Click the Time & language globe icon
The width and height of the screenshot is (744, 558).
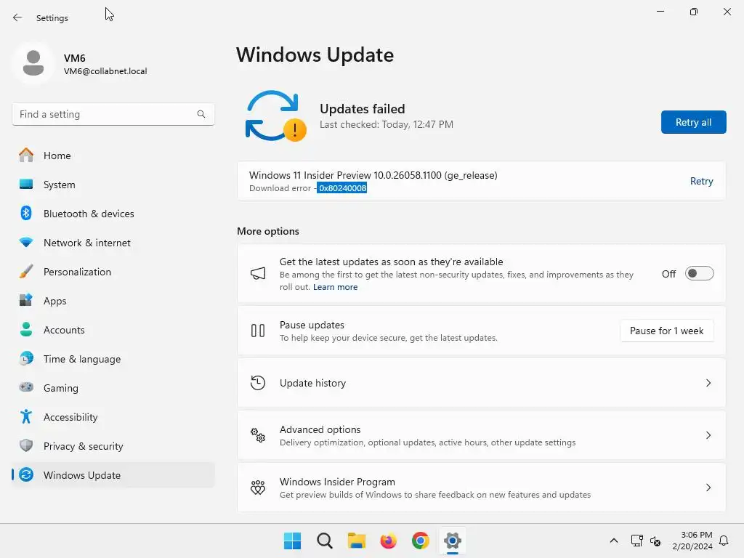tap(26, 358)
